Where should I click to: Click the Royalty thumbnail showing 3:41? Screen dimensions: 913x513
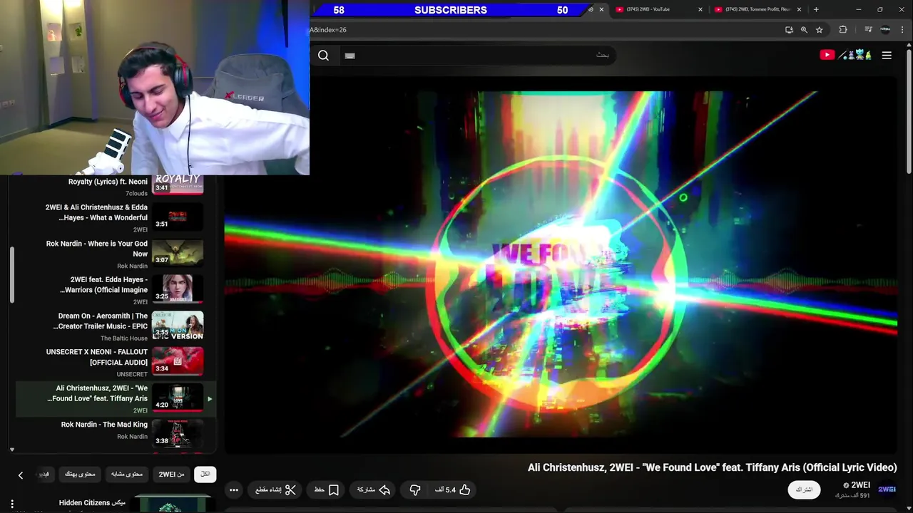tap(178, 184)
